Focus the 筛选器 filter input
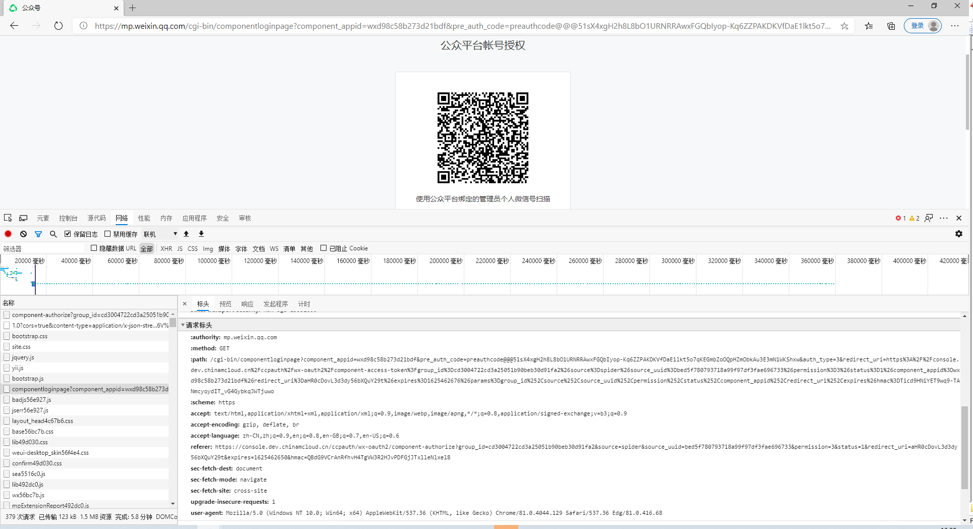This screenshot has height=529, width=973. point(42,248)
